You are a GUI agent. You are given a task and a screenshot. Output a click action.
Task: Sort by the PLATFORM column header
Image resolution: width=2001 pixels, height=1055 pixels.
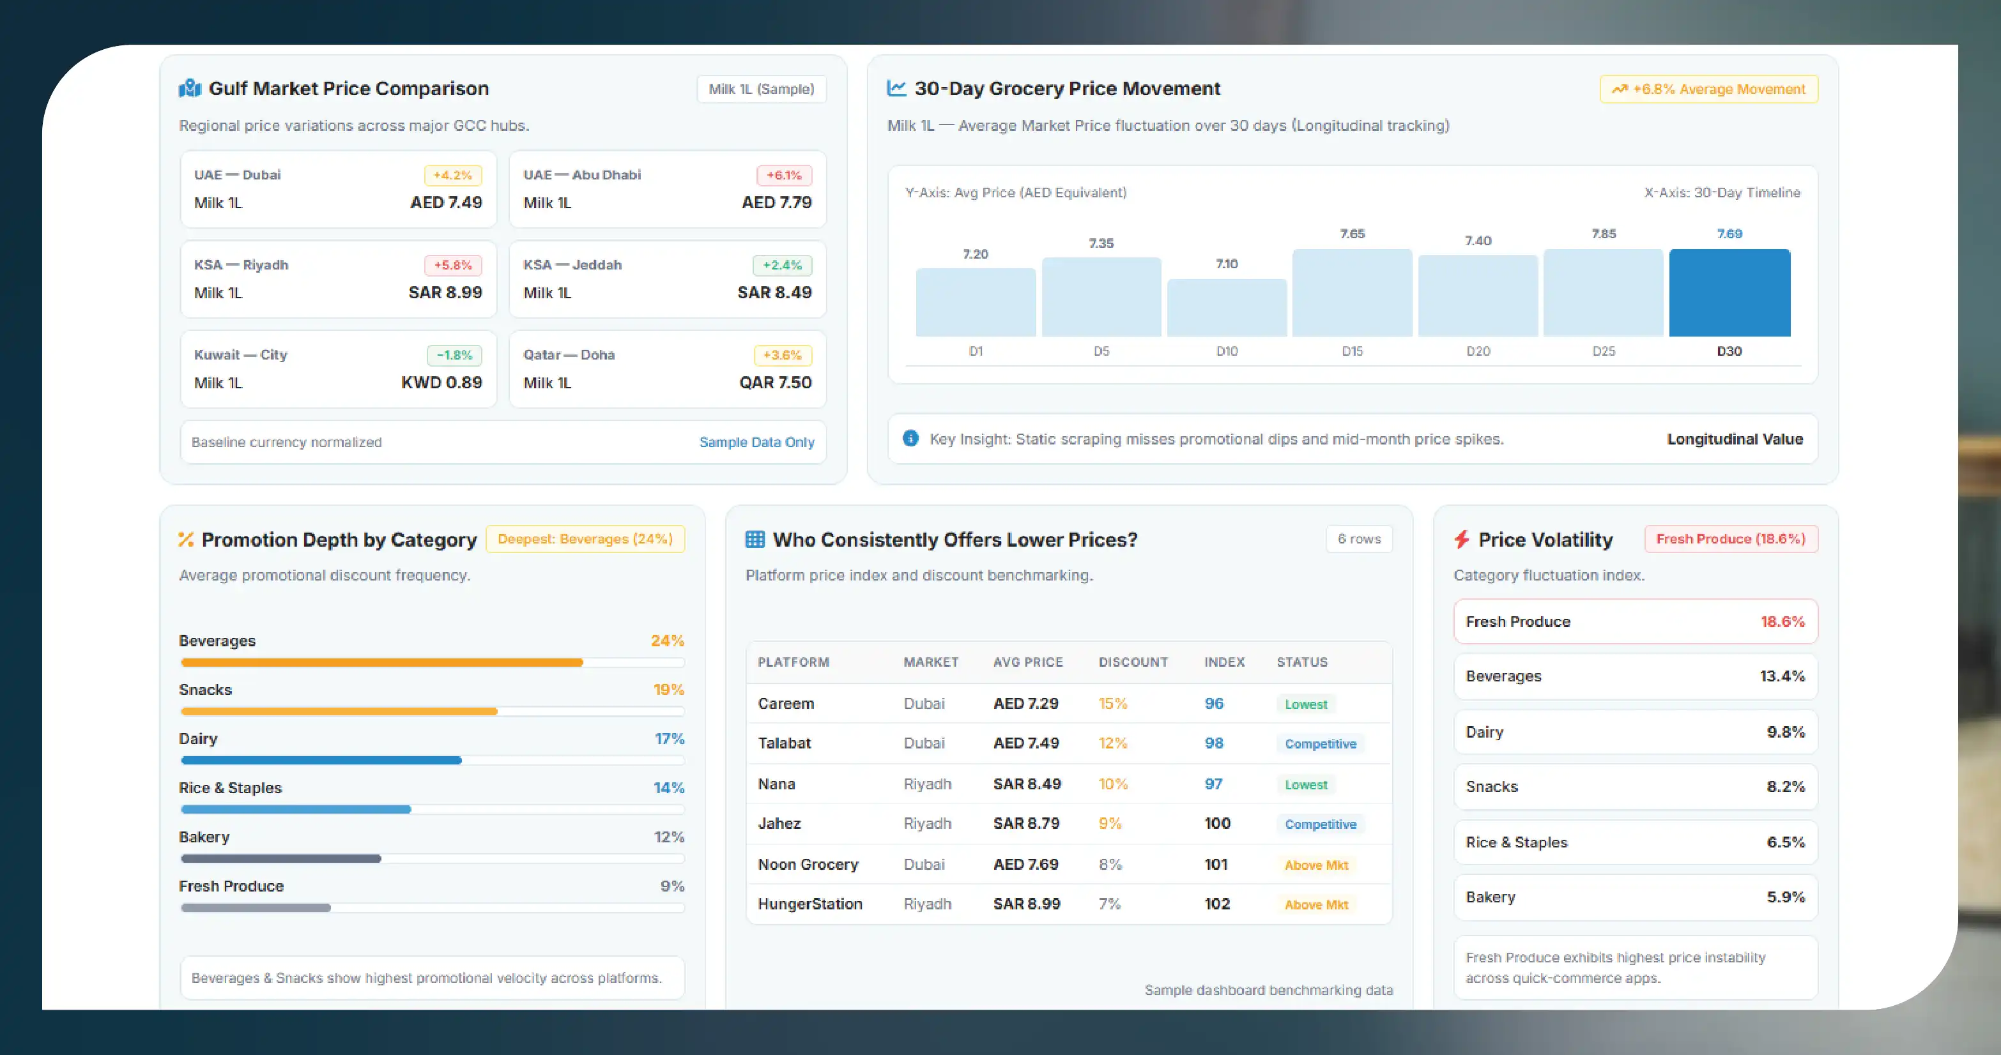point(793,662)
